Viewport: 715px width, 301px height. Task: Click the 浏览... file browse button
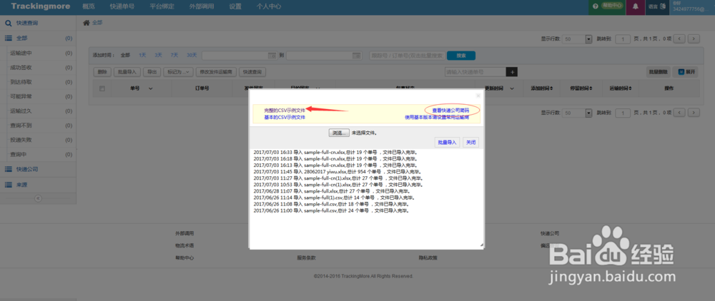339,133
